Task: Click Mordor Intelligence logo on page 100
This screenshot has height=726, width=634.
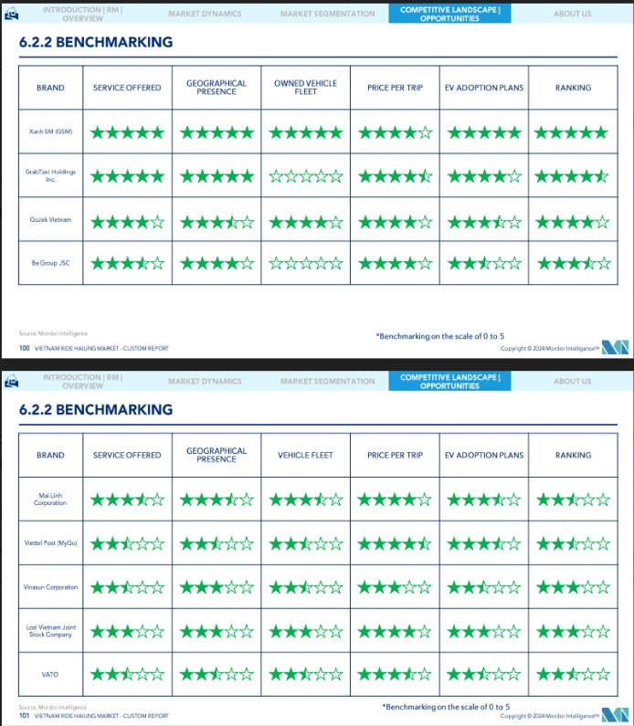Action: (615, 347)
